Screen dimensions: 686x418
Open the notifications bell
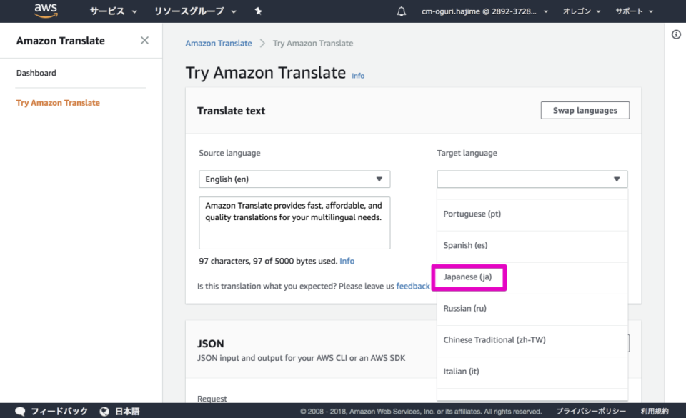400,11
